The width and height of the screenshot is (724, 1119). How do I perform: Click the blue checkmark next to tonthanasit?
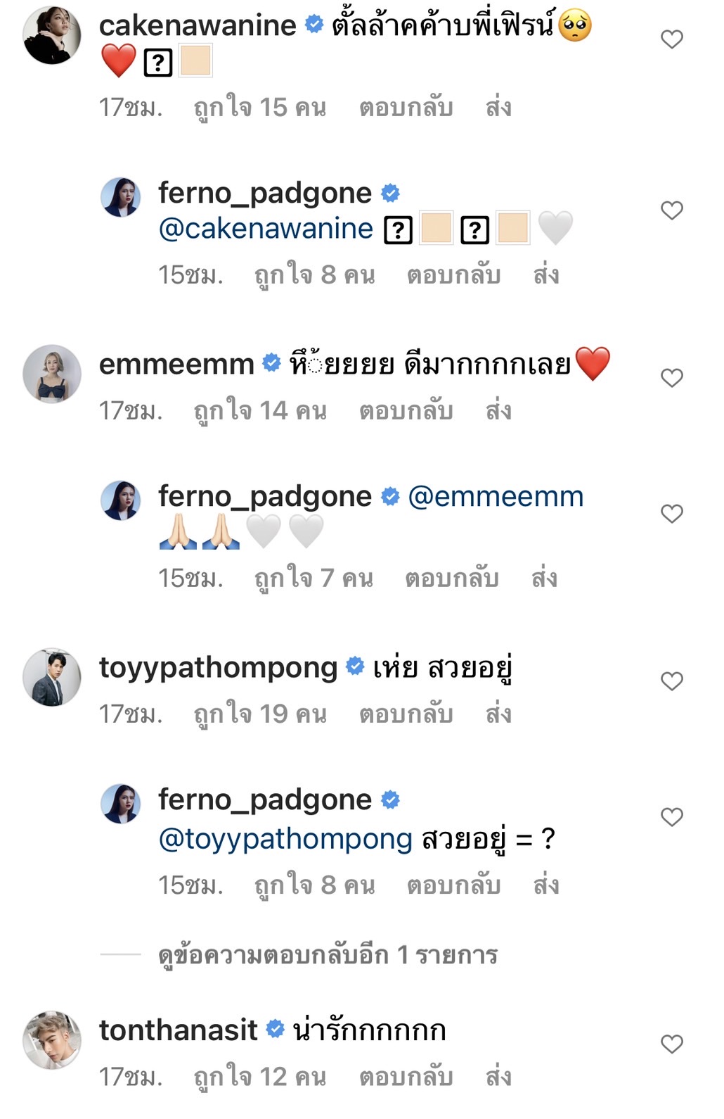point(273,1030)
